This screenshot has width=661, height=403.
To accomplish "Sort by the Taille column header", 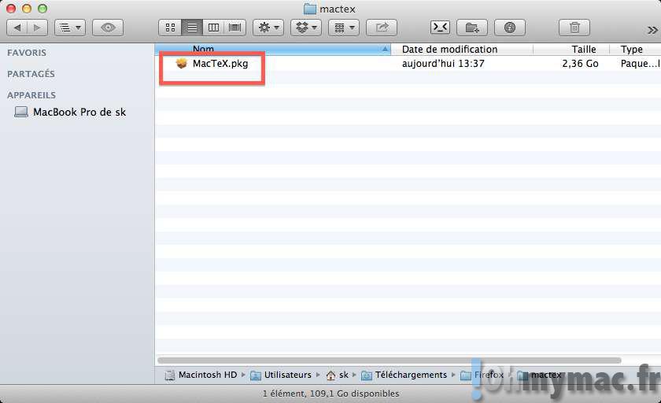I will tap(571, 50).
